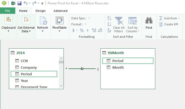Viewport: 185px width, 109px height.
Task: Apply thousands separator format
Action: tap(87, 31)
